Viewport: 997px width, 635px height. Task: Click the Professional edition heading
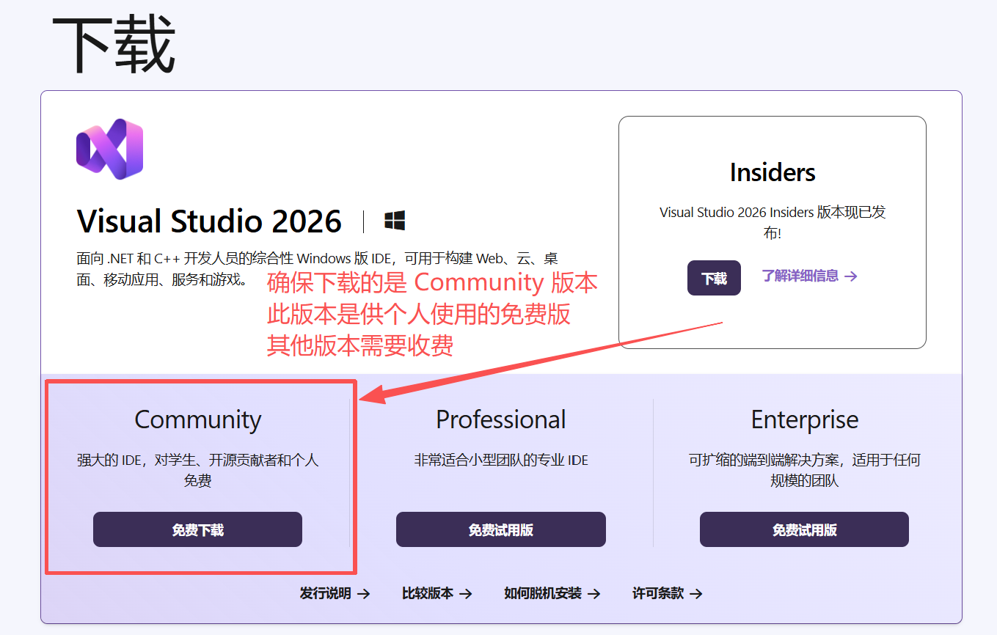501,419
